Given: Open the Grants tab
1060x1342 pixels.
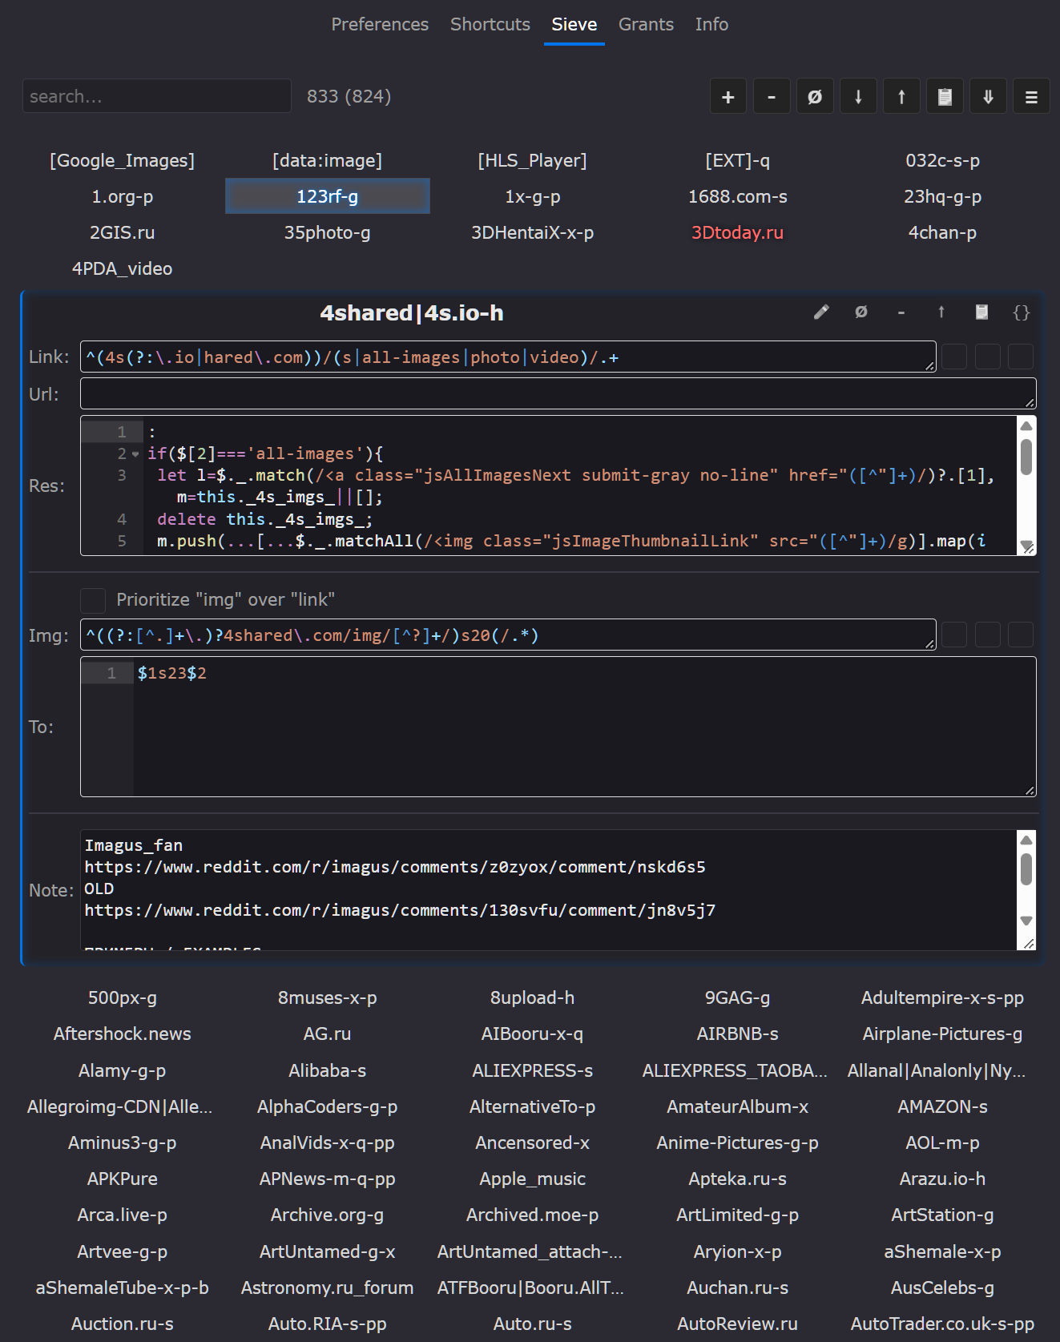Looking at the screenshot, I should point(646,24).
